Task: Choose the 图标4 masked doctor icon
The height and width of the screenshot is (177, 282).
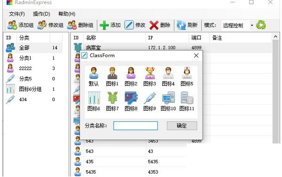Action: 168,73
